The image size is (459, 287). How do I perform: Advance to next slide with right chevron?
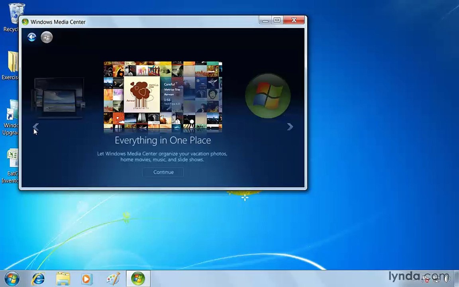click(290, 126)
